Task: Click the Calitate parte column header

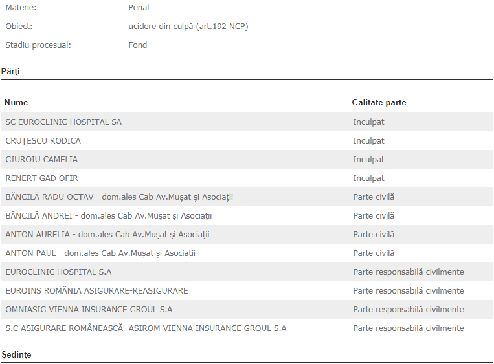Action: pos(379,103)
